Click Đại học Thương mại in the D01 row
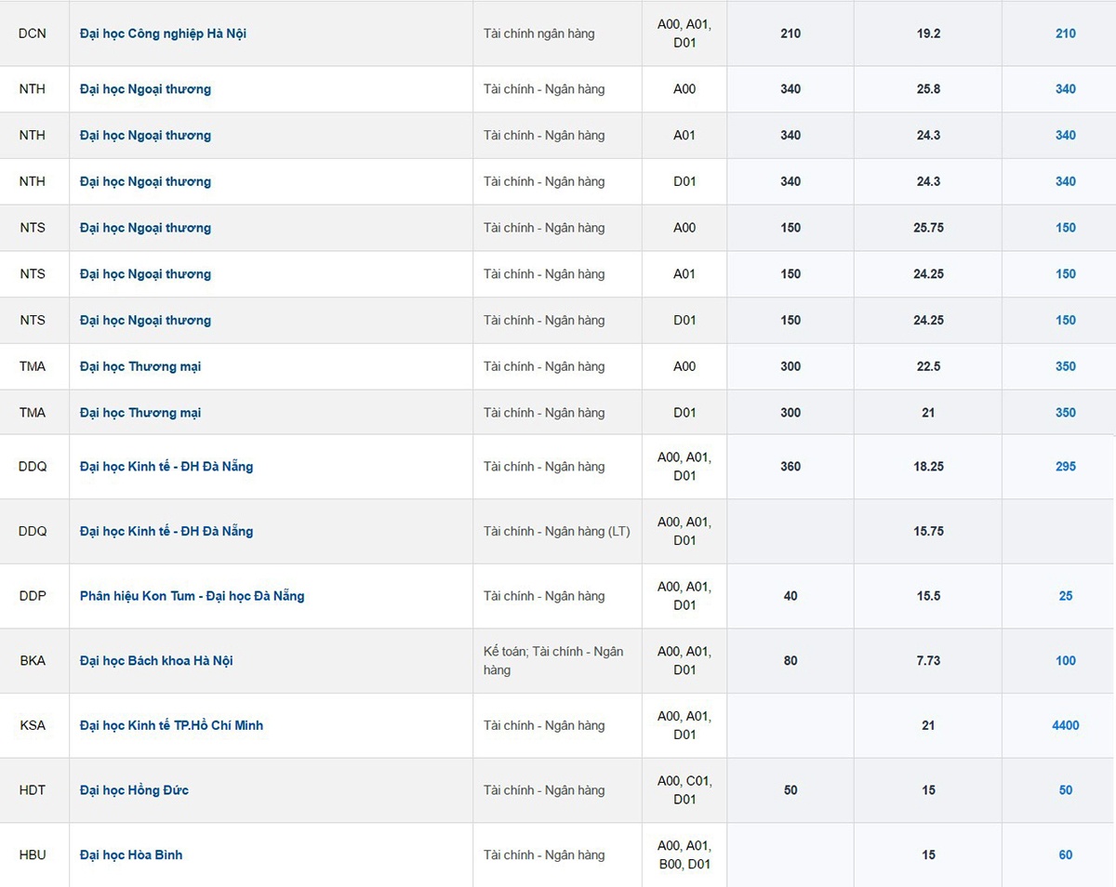This screenshot has height=887, width=1116. [140, 413]
